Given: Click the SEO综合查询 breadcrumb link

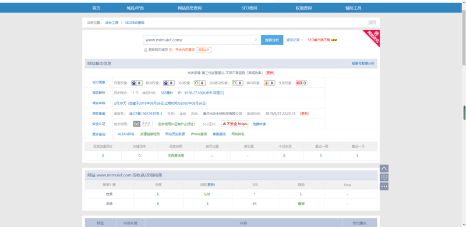Looking at the screenshot, I should pos(135,23).
